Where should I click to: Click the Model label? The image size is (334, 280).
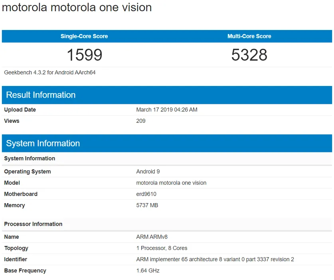(12, 183)
